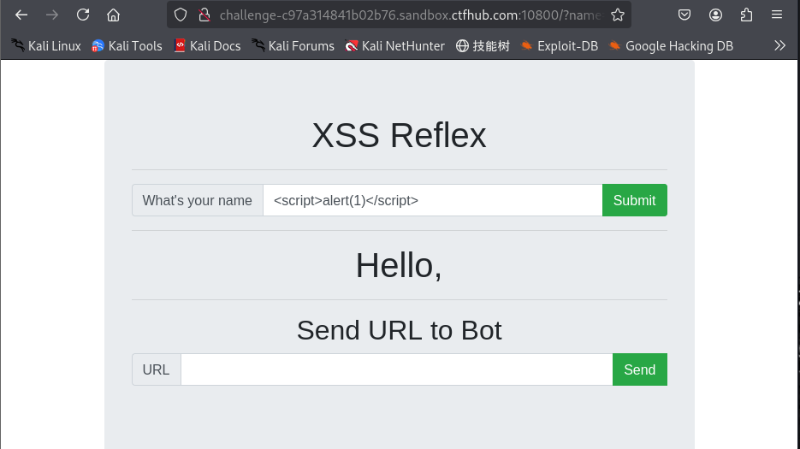Open the Pocket save icon
This screenshot has height=449, width=800.
click(x=684, y=15)
